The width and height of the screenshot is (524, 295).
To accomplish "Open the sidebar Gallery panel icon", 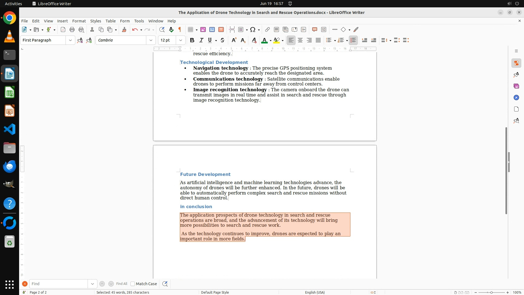I will 516,86.
